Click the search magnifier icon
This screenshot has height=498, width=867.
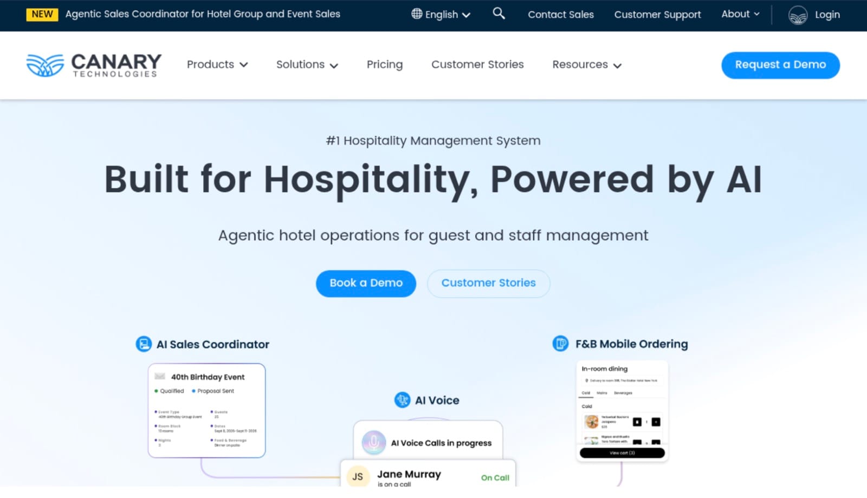tap(499, 14)
